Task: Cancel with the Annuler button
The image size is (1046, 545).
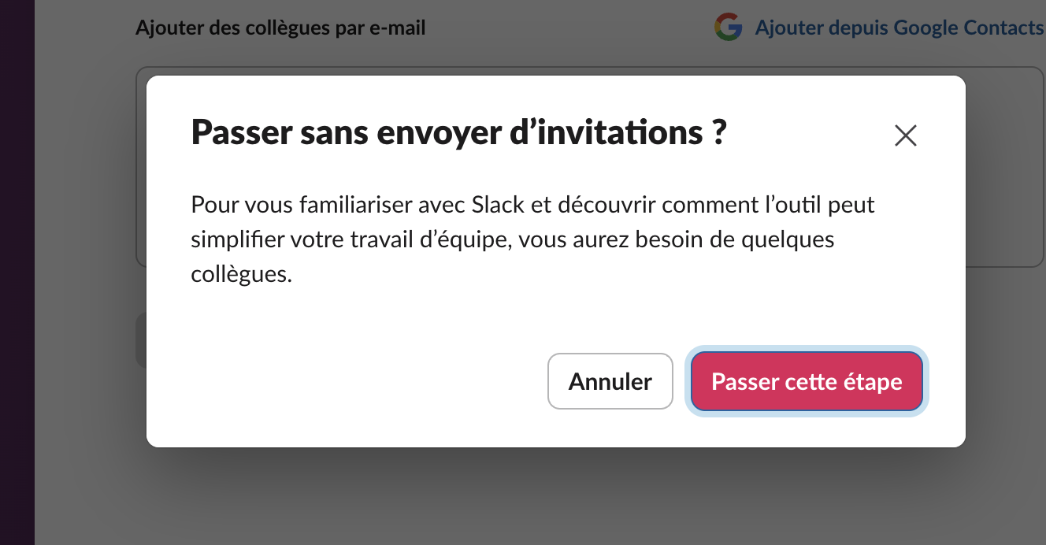Action: pyautogui.click(x=610, y=382)
